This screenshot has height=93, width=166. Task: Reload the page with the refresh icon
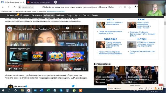(x=15, y=7)
